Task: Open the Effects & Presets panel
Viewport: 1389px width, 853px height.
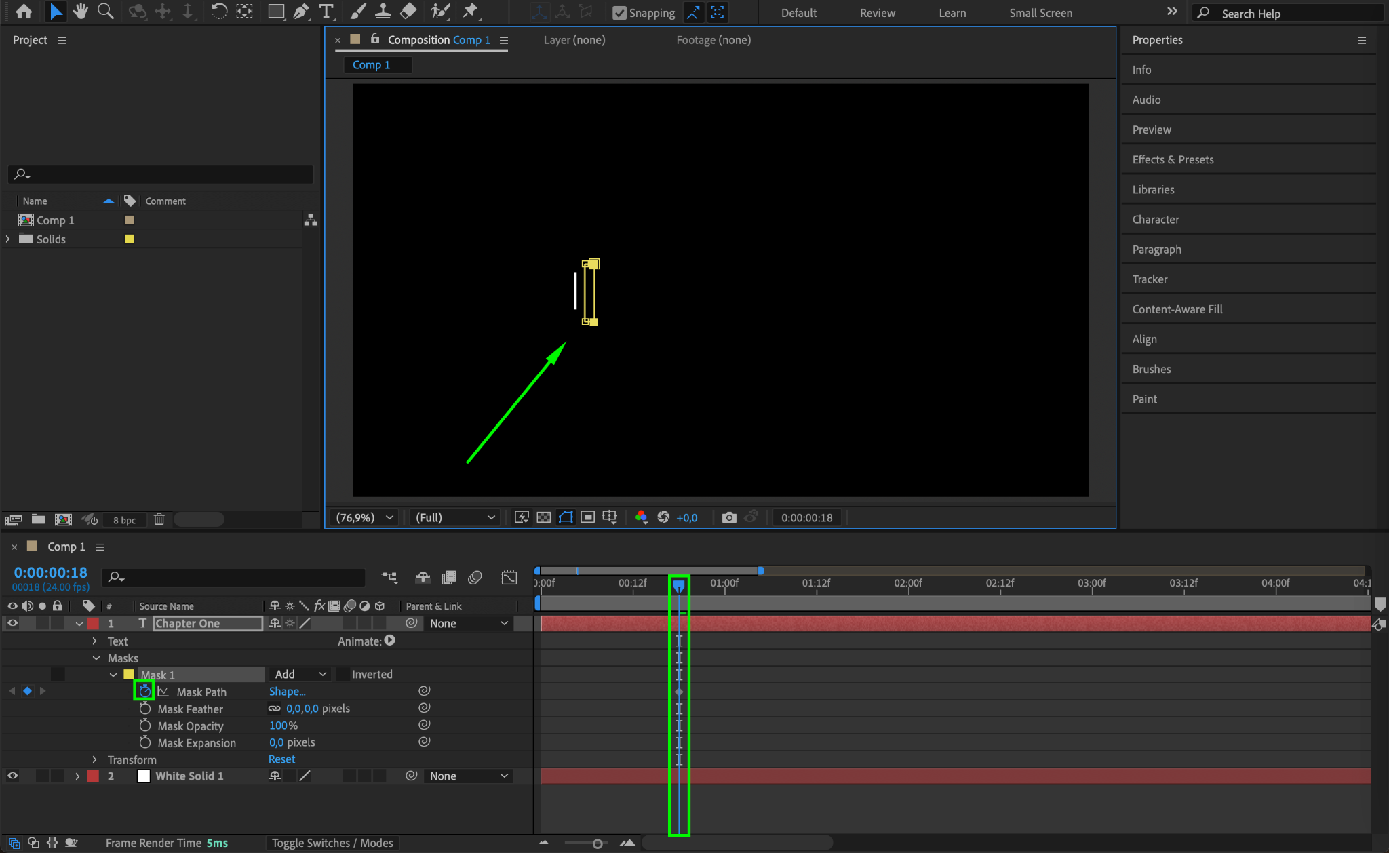Action: coord(1173,159)
